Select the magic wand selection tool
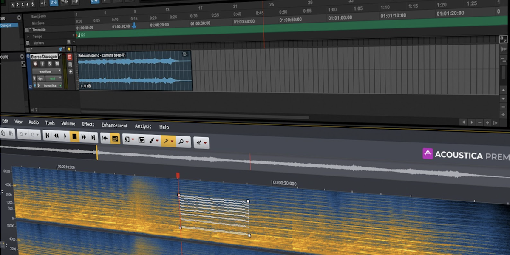The image size is (510, 255). [167, 141]
